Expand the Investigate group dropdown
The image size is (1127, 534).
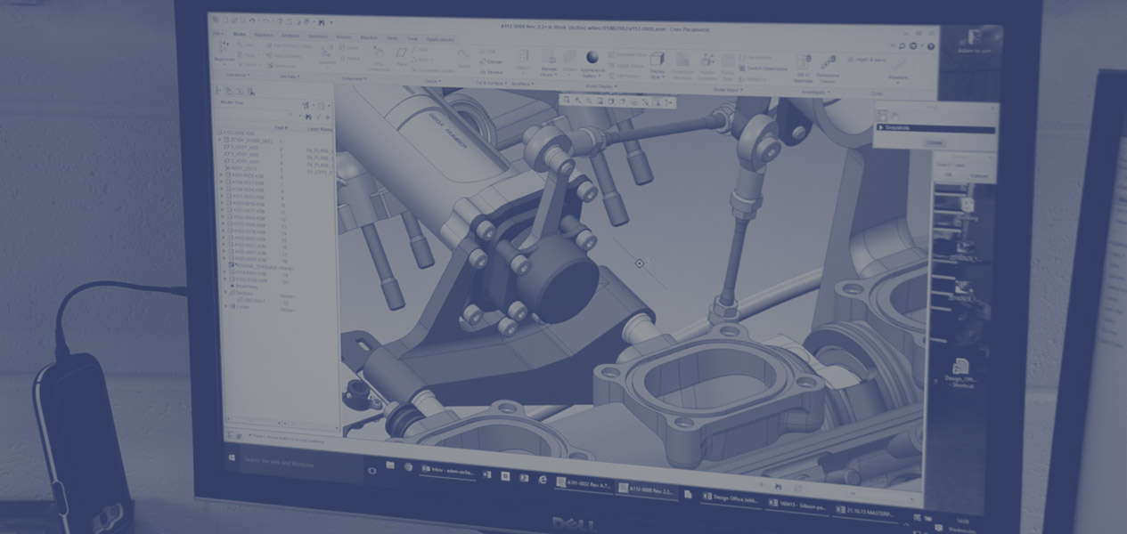[816, 92]
